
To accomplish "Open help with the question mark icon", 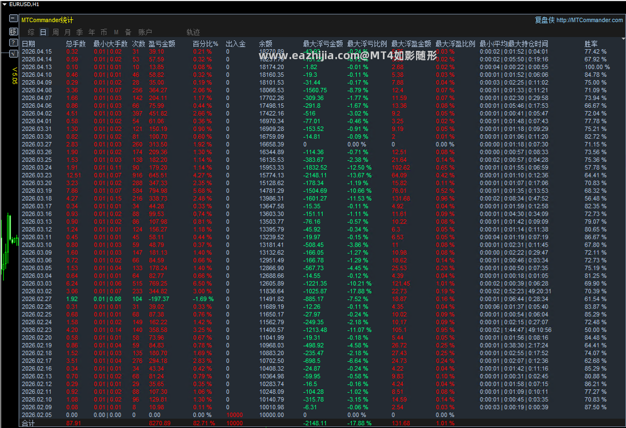I will click(13, 43).
